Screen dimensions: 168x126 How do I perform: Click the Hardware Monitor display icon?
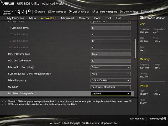point(141,18)
